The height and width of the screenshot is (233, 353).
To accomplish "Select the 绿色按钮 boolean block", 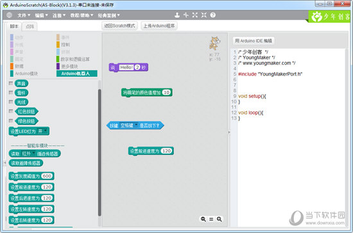I will (x=26, y=121).
